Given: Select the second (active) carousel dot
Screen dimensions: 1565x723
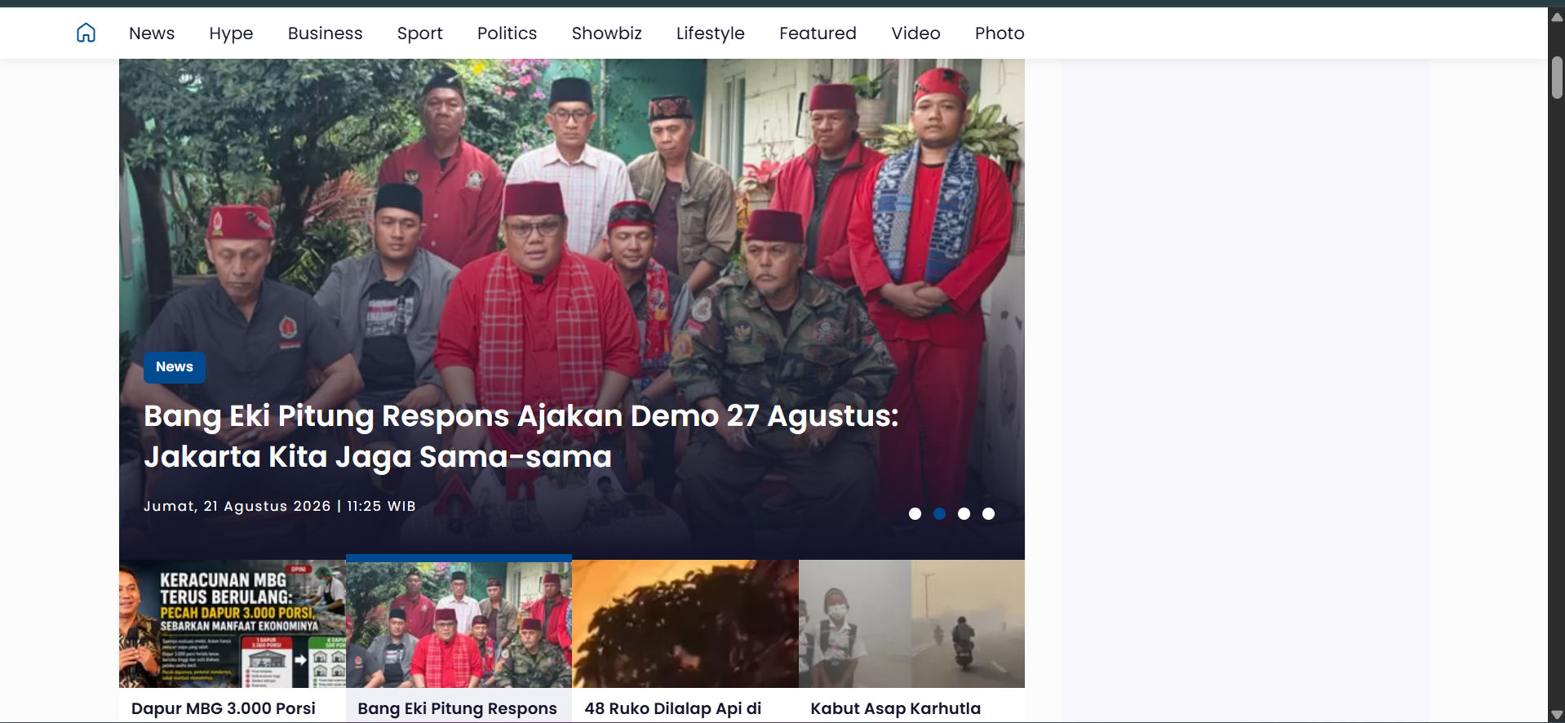Looking at the screenshot, I should [939, 513].
